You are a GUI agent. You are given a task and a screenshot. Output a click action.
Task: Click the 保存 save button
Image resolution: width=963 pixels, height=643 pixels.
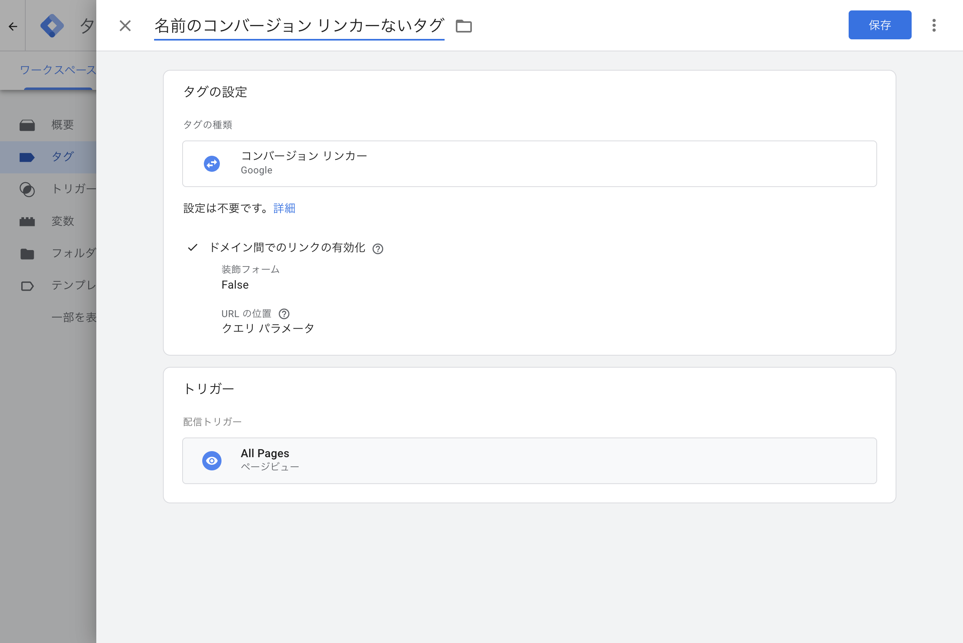pos(880,25)
